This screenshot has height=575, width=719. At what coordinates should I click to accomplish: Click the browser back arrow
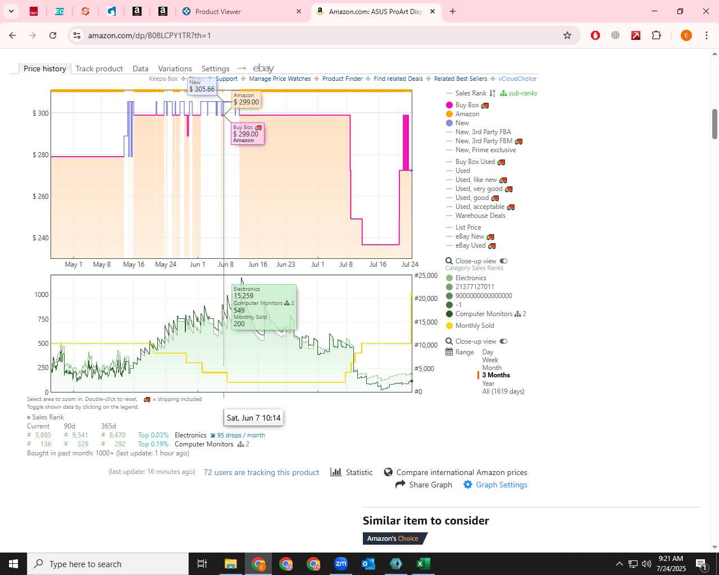click(12, 35)
